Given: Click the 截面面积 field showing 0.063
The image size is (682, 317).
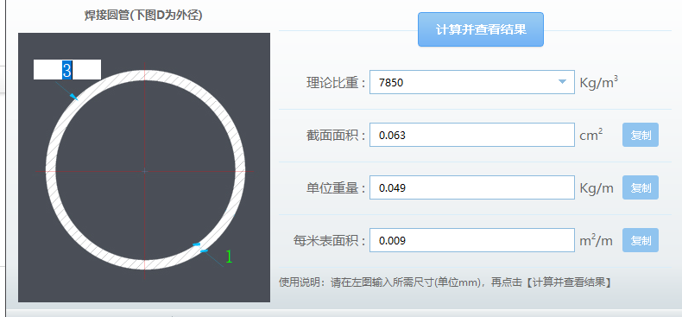Looking at the screenshot, I should 472,135.
